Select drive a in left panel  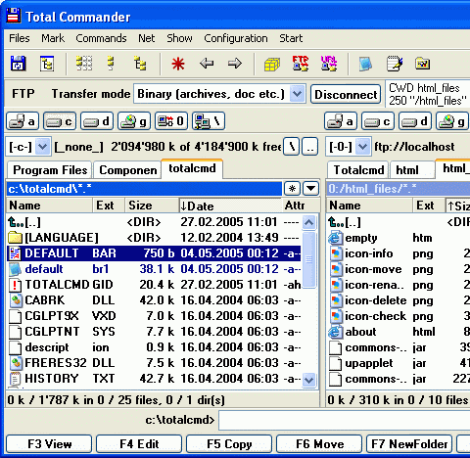coord(23,121)
